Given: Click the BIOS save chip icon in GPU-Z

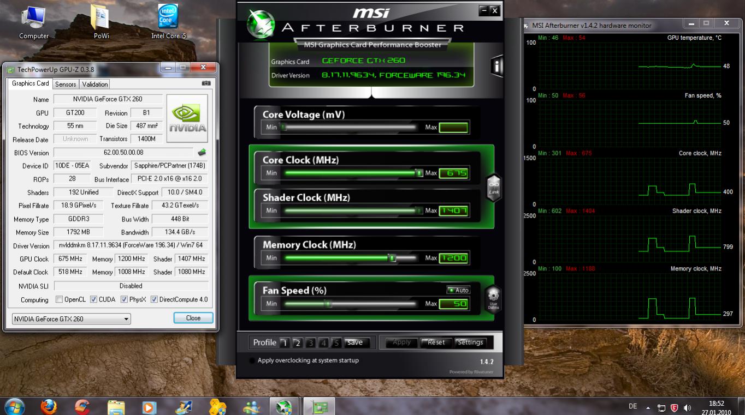Looking at the screenshot, I should coord(202,153).
